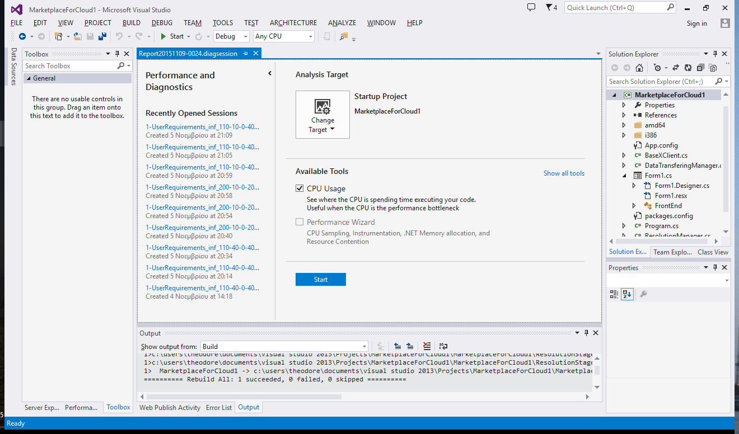
Task: Expand the amd64 folder
Action: 624,125
